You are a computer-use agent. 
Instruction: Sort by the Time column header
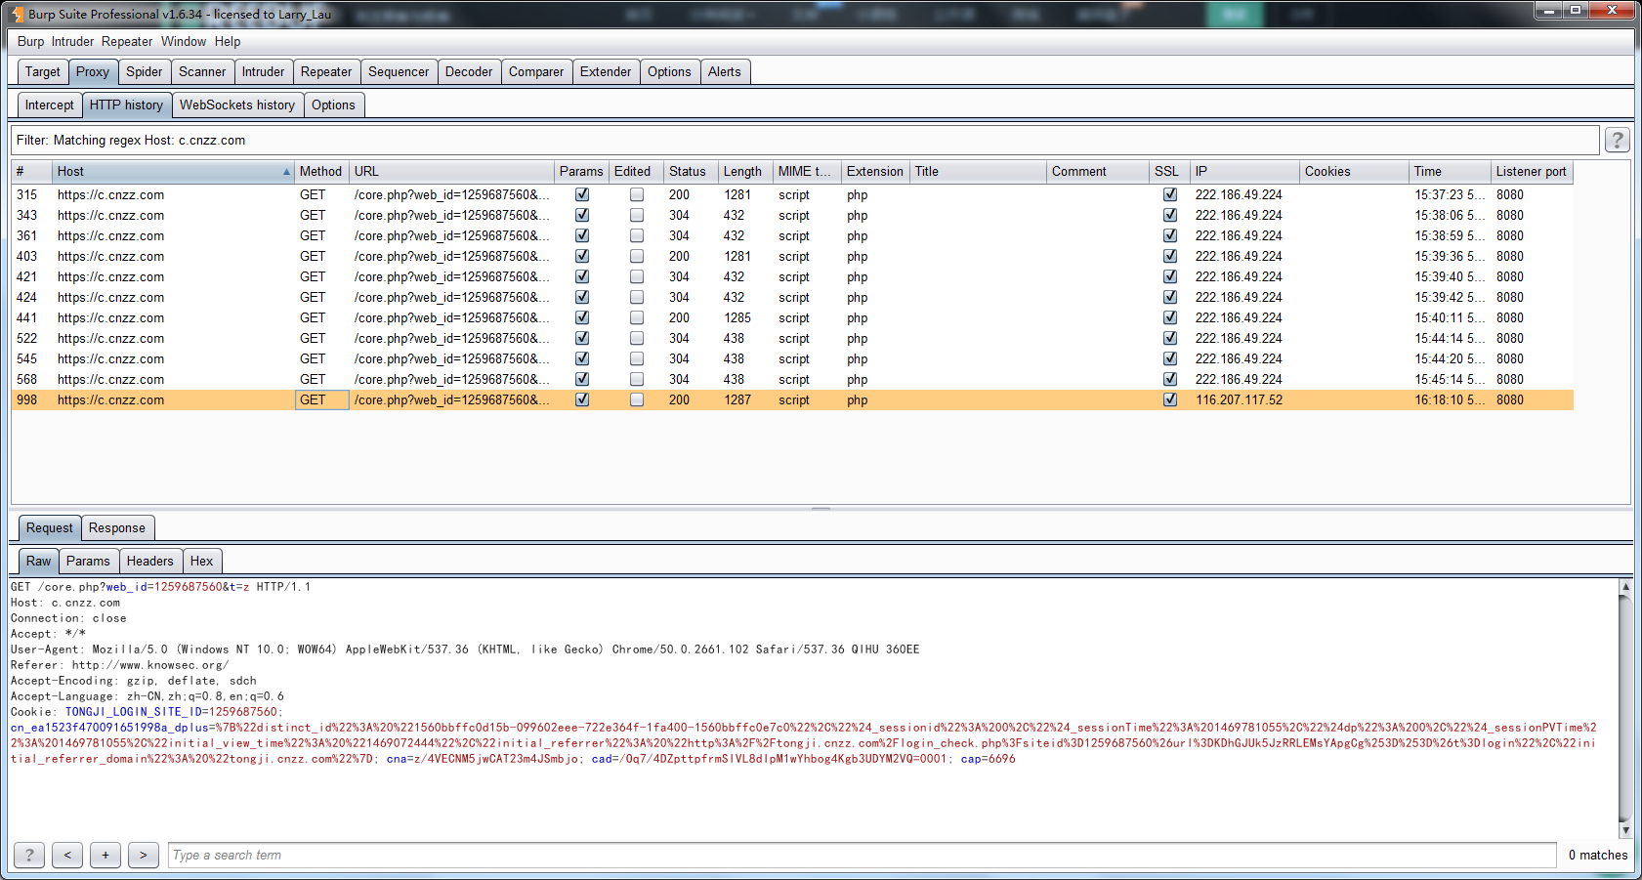click(x=1450, y=171)
